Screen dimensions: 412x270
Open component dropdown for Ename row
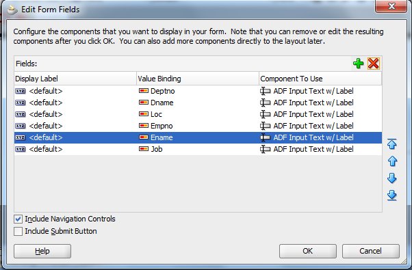click(320, 137)
